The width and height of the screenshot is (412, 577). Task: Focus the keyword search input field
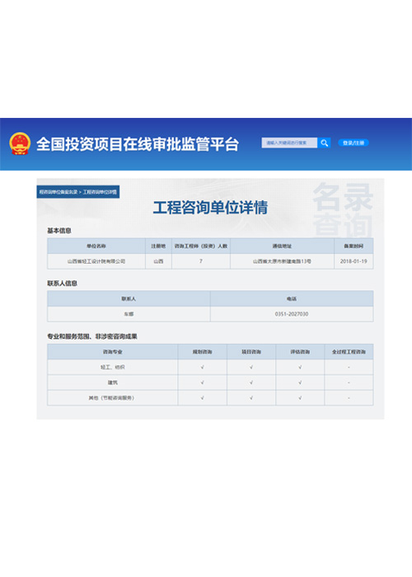pyautogui.click(x=289, y=143)
